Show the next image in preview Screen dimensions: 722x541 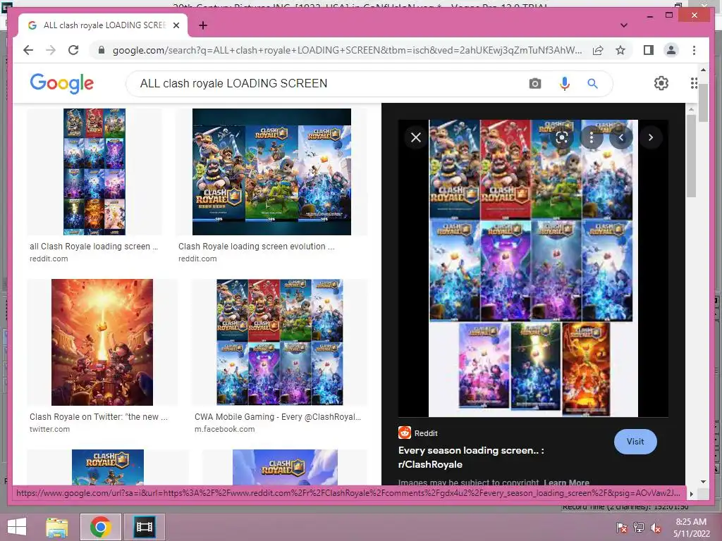coord(651,137)
